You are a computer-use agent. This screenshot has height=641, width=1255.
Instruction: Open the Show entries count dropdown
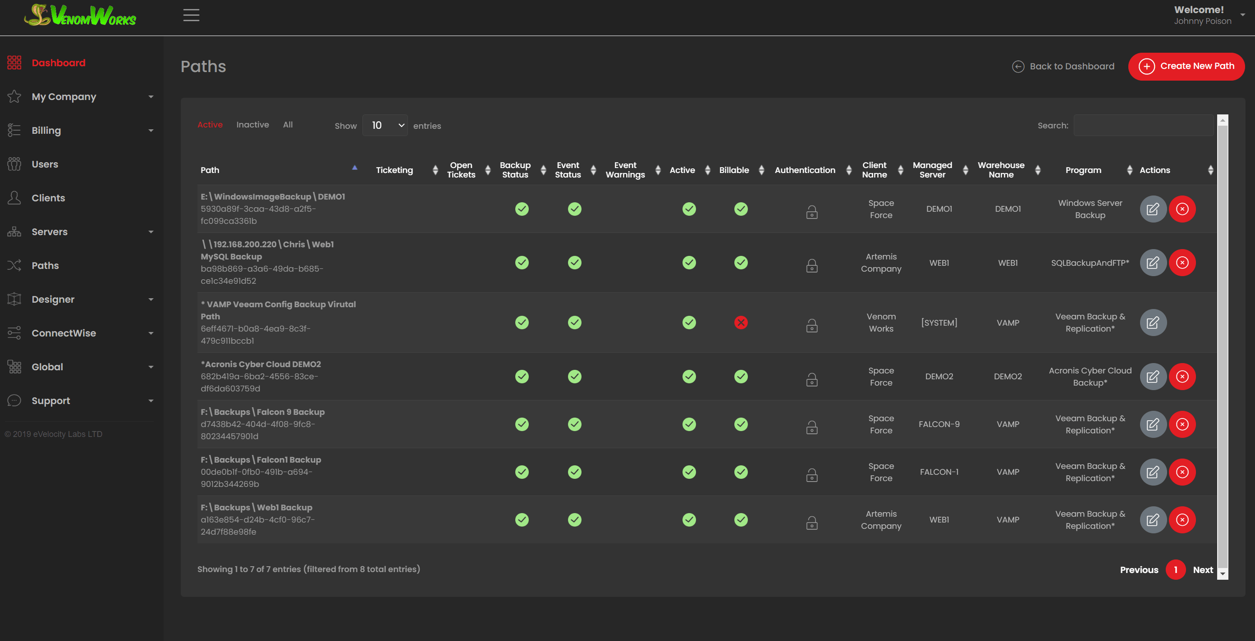coord(385,126)
